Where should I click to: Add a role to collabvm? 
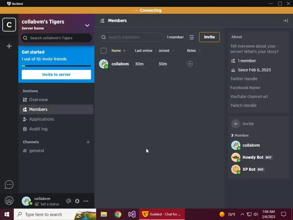tap(190, 64)
